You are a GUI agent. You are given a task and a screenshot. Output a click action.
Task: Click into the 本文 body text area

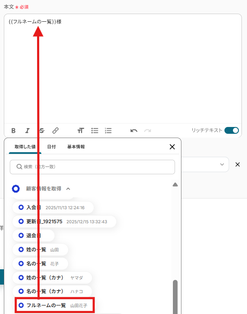point(123,69)
